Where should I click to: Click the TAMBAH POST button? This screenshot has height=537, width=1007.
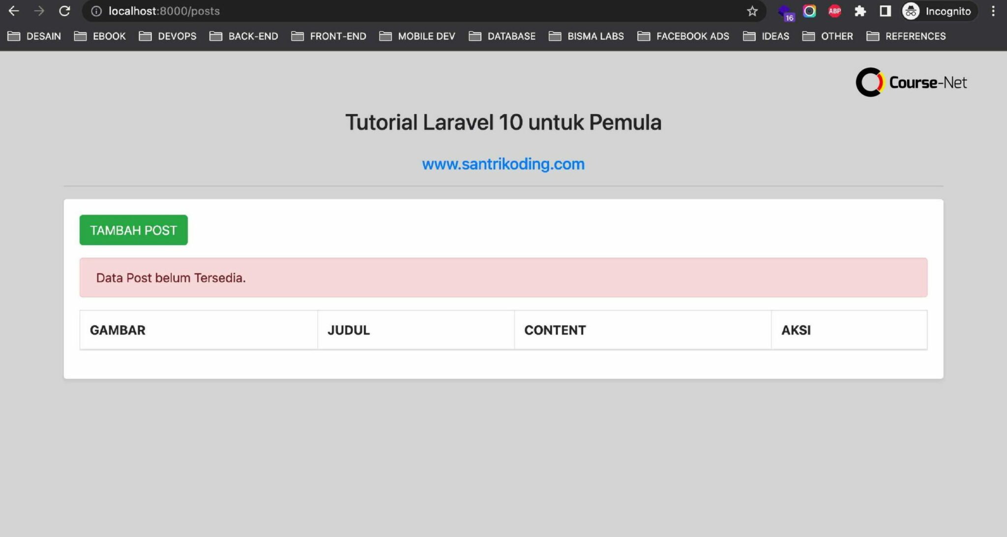(x=133, y=230)
